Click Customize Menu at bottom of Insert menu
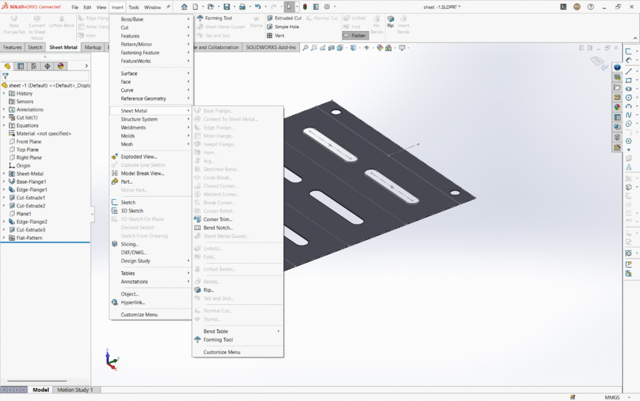Screen dimensions: 640x401 (139, 315)
